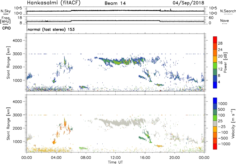Click the '100' label on velocity color bar

[222, 115]
